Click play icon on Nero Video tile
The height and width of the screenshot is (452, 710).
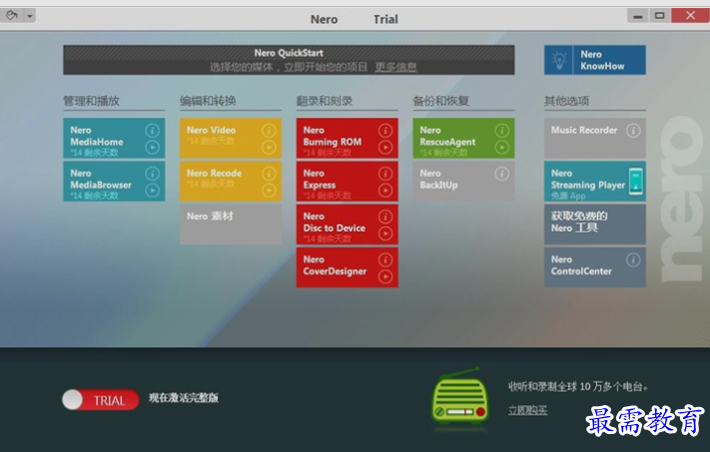click(269, 148)
